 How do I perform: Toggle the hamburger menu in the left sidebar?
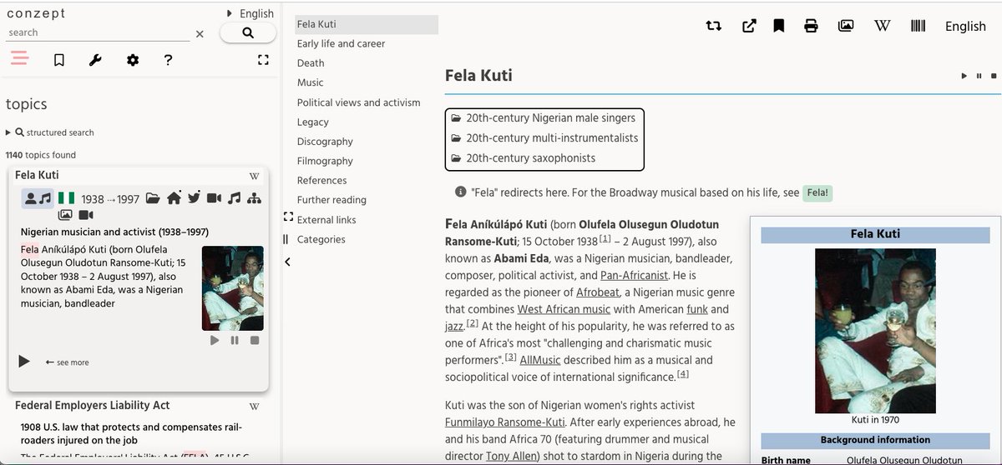point(19,59)
